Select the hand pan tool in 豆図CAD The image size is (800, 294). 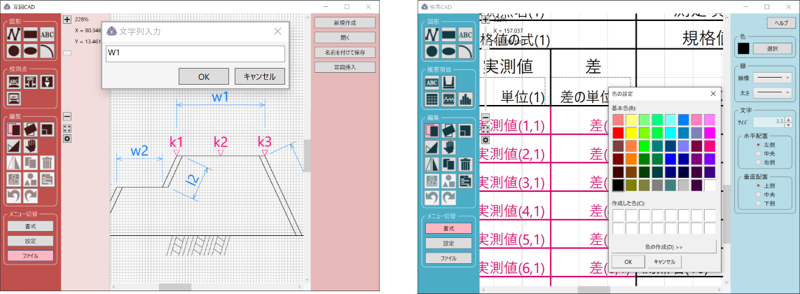(30, 146)
